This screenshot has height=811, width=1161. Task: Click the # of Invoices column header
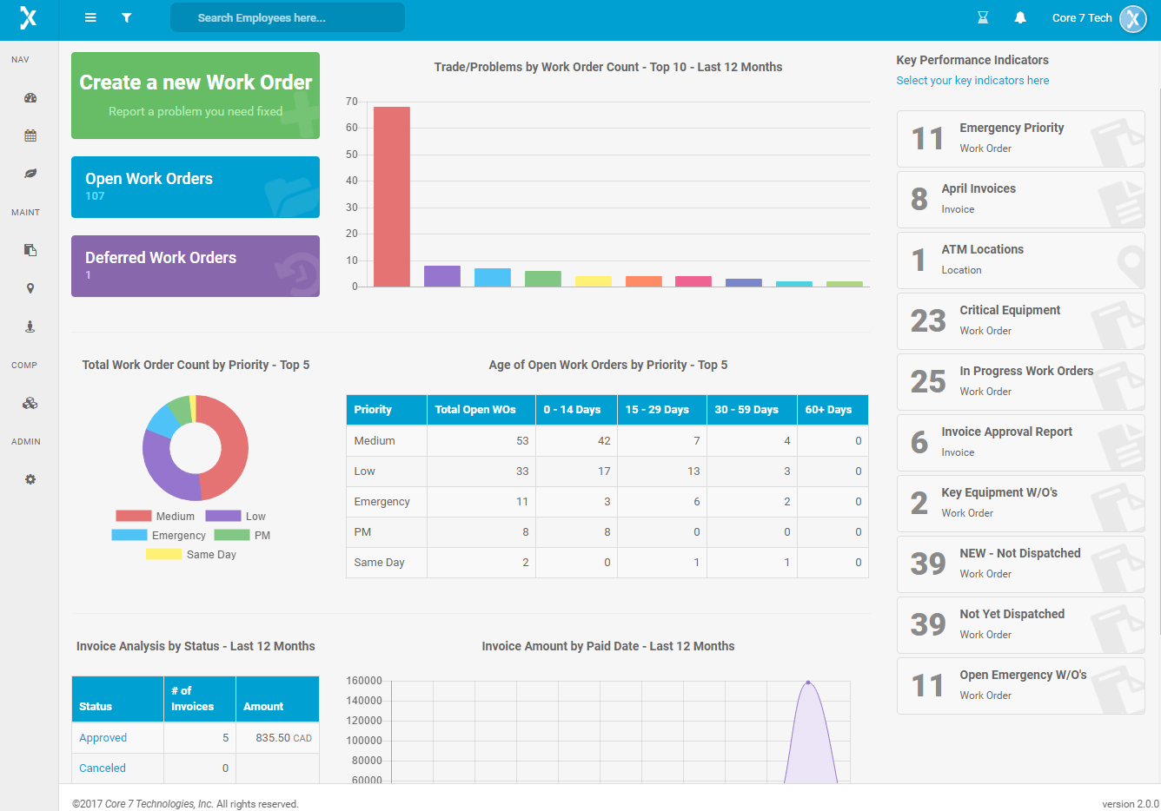tap(200, 699)
